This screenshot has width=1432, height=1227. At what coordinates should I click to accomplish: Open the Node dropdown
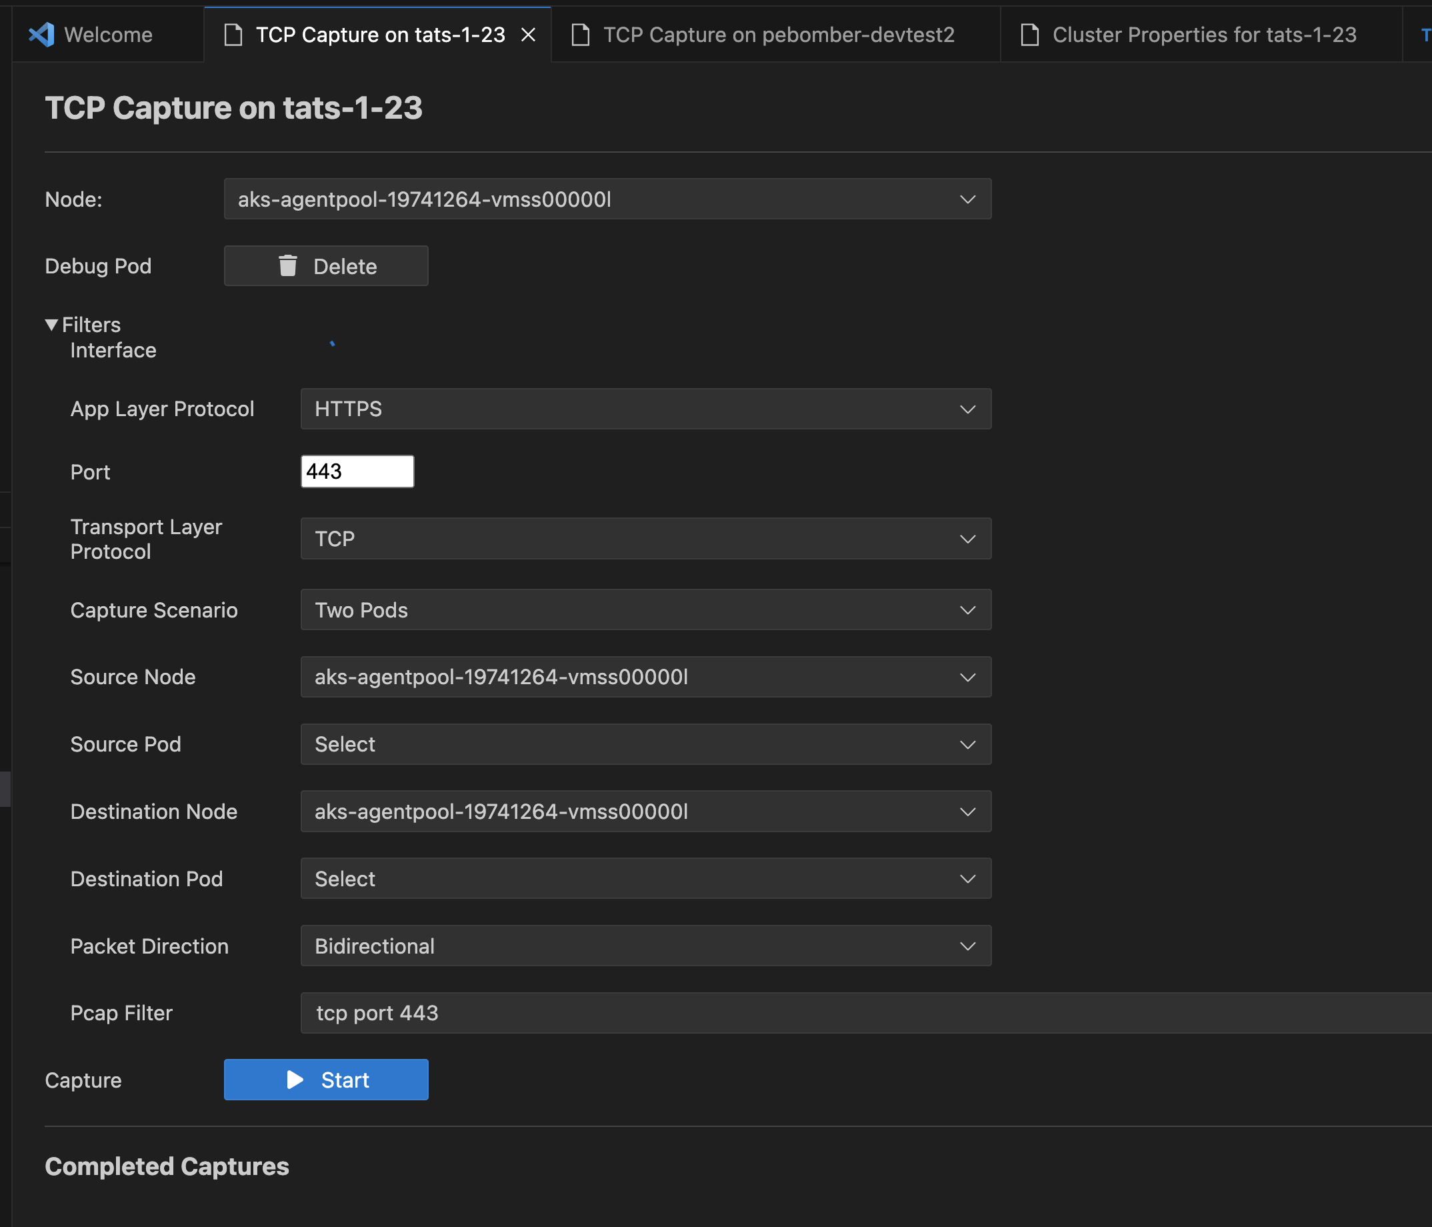[x=607, y=199]
